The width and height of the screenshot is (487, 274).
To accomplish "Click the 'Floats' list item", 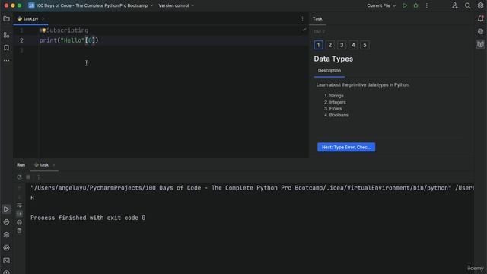I will [x=336, y=109].
